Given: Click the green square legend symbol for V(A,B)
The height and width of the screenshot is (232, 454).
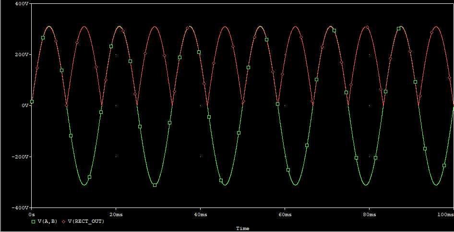Looking at the screenshot, I should click(33, 221).
